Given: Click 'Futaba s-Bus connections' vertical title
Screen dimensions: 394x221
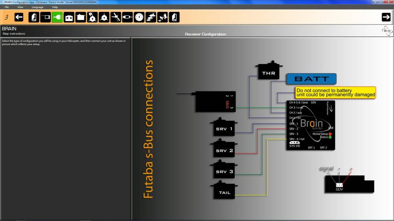Looking at the screenshot, I should pyautogui.click(x=148, y=129).
